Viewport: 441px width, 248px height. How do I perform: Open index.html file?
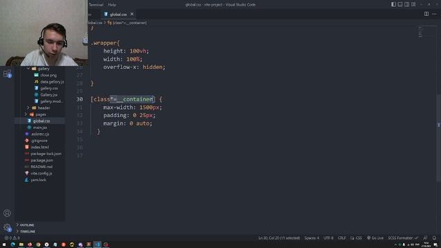coord(40,147)
